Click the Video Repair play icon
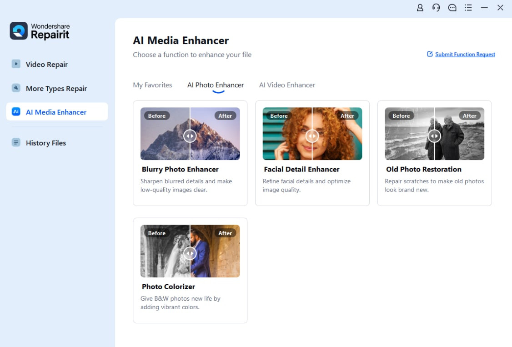 (x=16, y=64)
